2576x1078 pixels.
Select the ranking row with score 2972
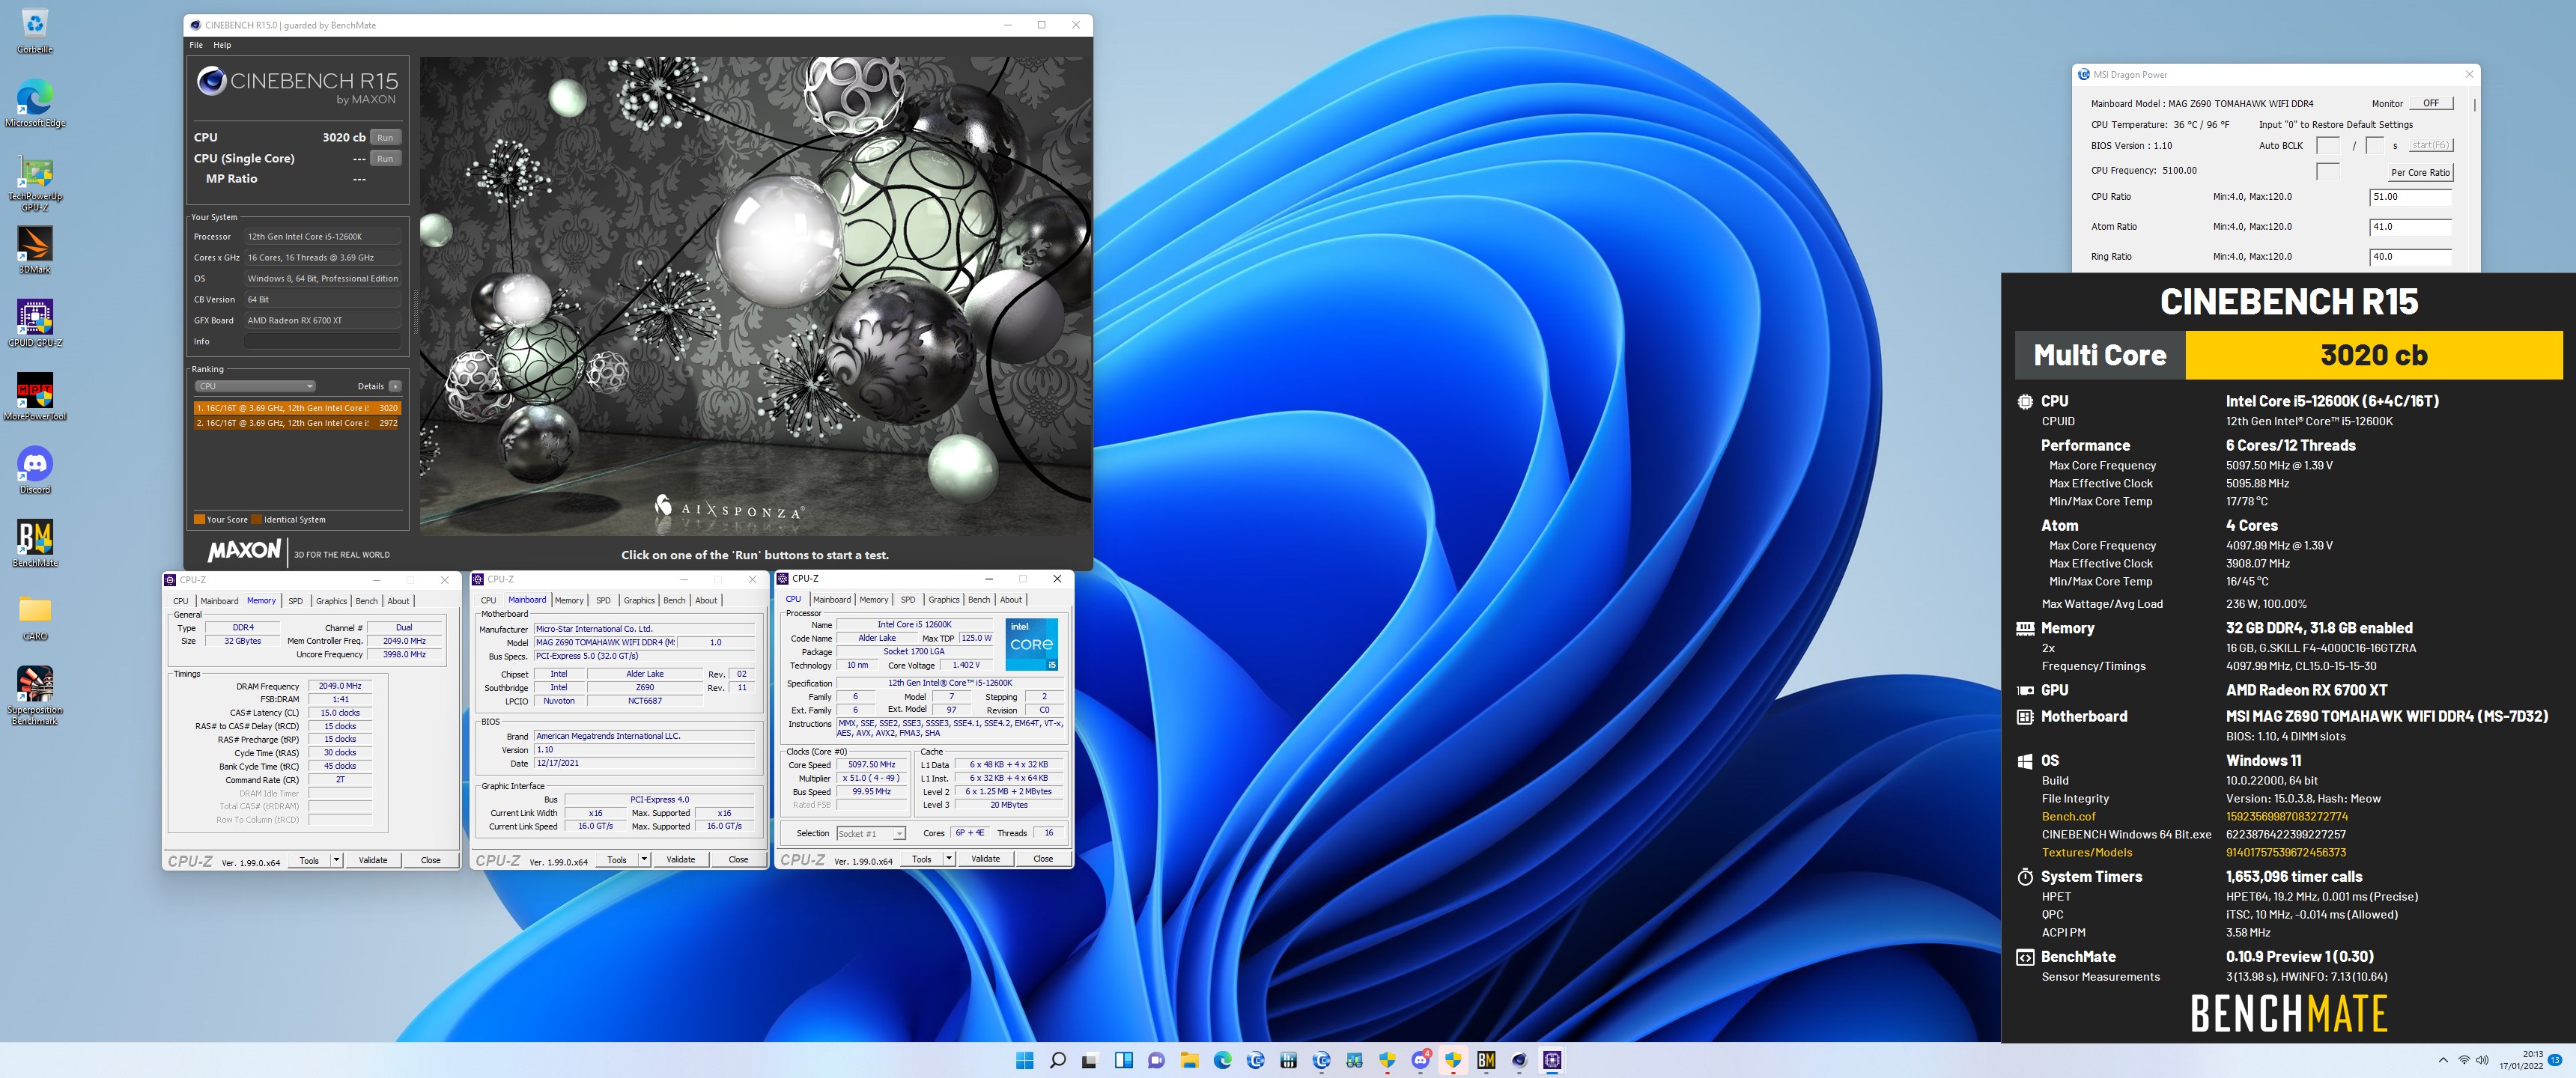297,423
